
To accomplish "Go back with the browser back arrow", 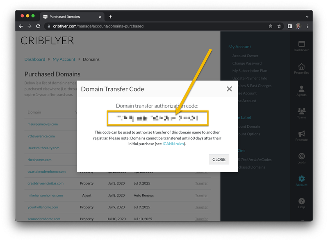I will coord(21,26).
